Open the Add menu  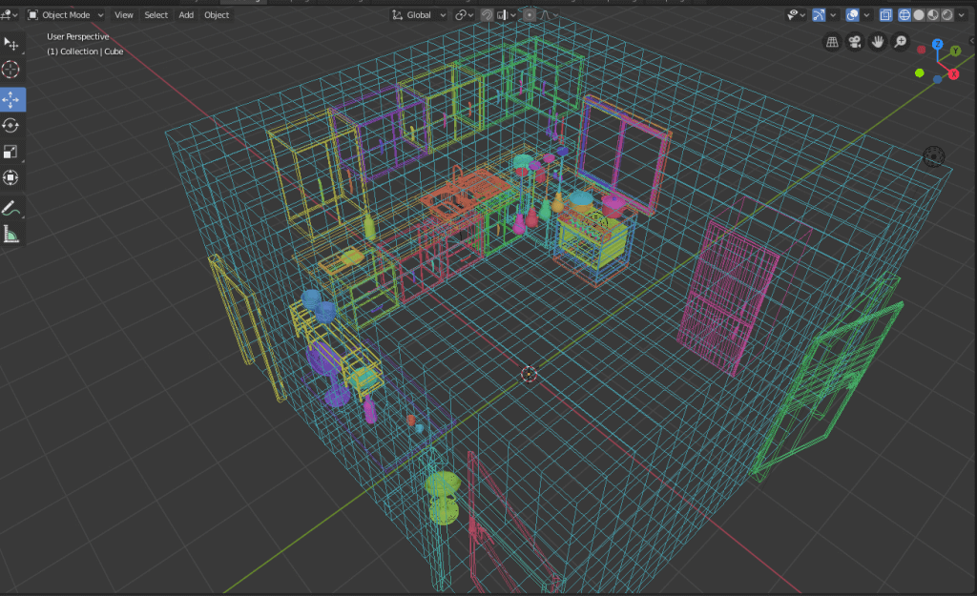[x=186, y=15]
